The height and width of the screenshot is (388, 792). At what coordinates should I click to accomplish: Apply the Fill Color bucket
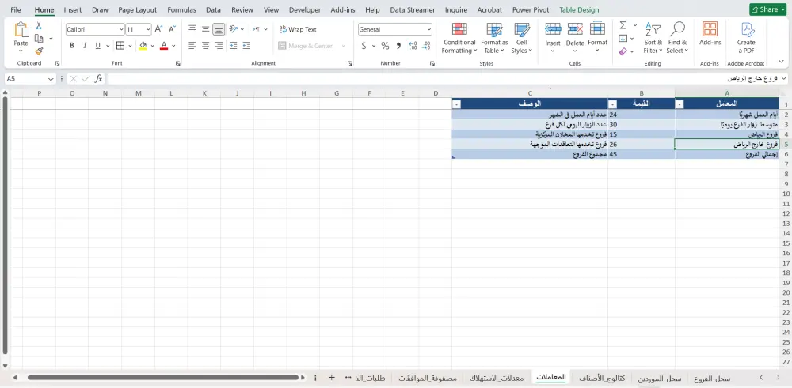pos(143,46)
